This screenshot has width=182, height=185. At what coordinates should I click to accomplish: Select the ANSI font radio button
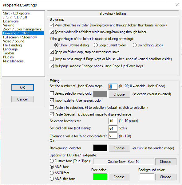[x=52, y=167]
